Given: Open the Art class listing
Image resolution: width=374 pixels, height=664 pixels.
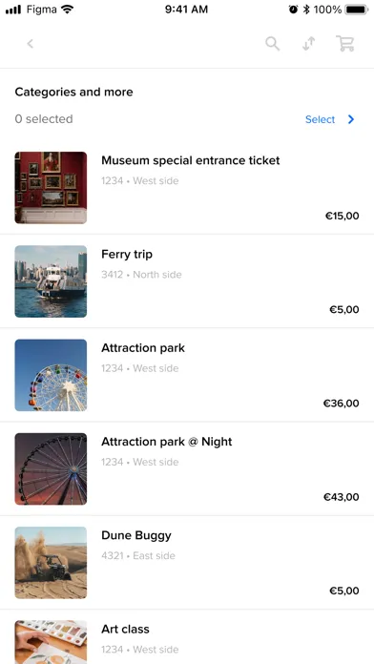Looking at the screenshot, I should click(x=187, y=636).
